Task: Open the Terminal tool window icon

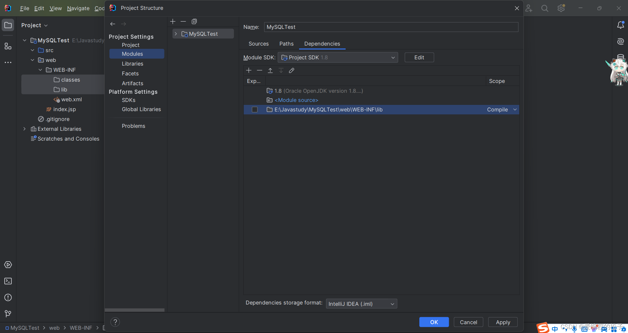Action: (x=8, y=281)
